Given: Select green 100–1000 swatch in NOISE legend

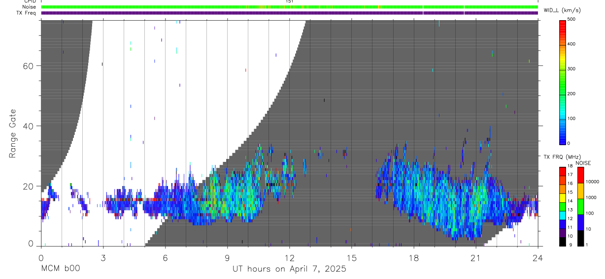Looking at the screenshot, I should (580, 207).
